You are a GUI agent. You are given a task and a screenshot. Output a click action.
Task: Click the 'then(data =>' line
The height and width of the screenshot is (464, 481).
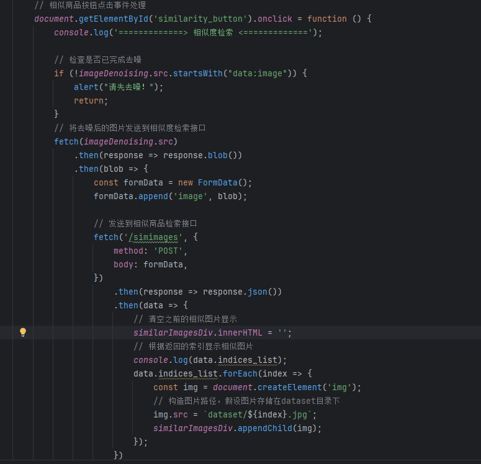151,305
